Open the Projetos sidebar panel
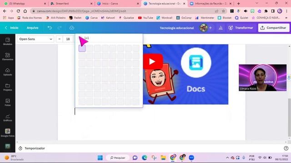Screen dimensions: 291x163 8,87
